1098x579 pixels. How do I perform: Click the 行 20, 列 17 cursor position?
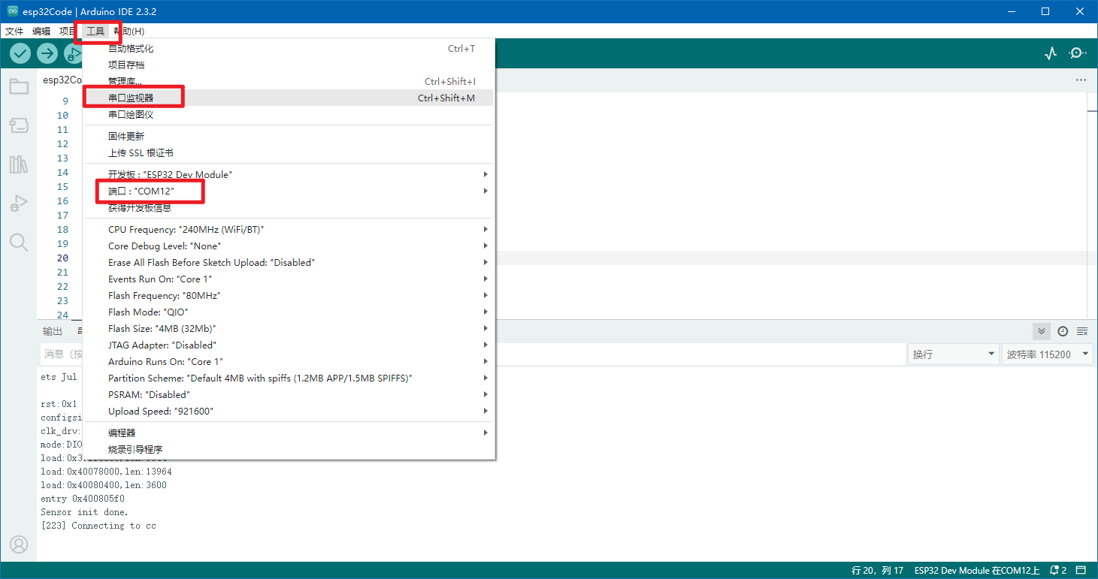point(877,571)
